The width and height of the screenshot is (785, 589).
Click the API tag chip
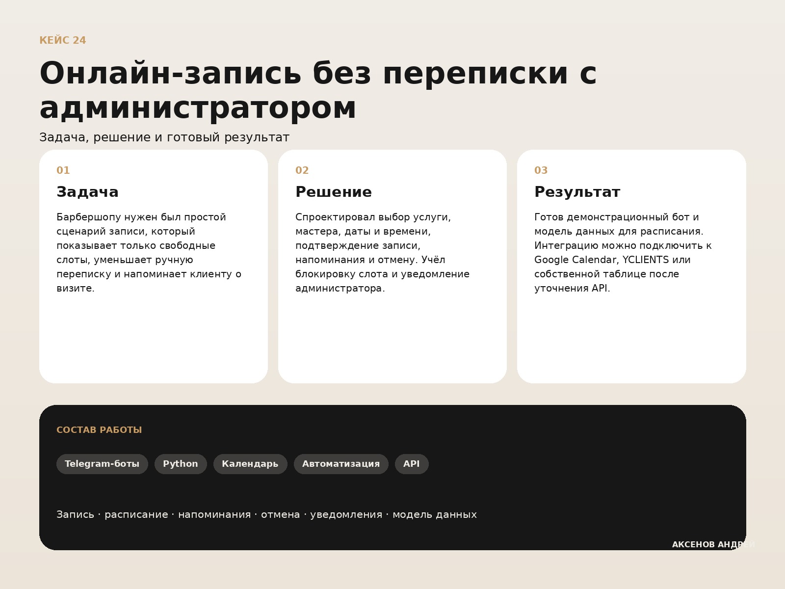coord(412,464)
